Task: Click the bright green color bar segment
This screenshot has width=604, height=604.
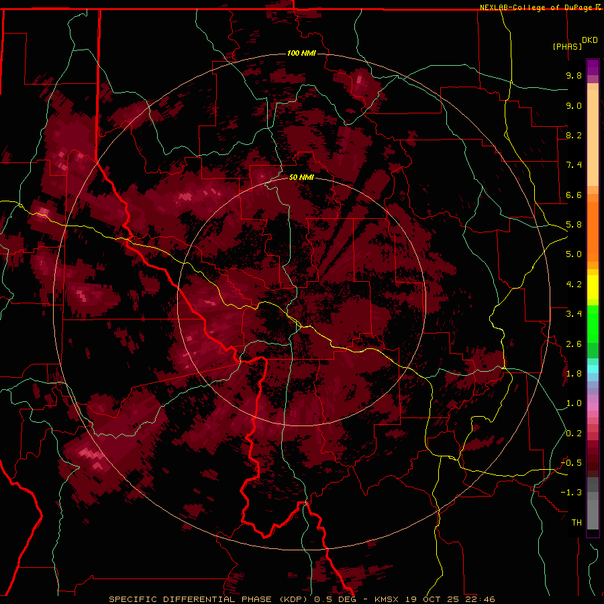Action: 593,323
